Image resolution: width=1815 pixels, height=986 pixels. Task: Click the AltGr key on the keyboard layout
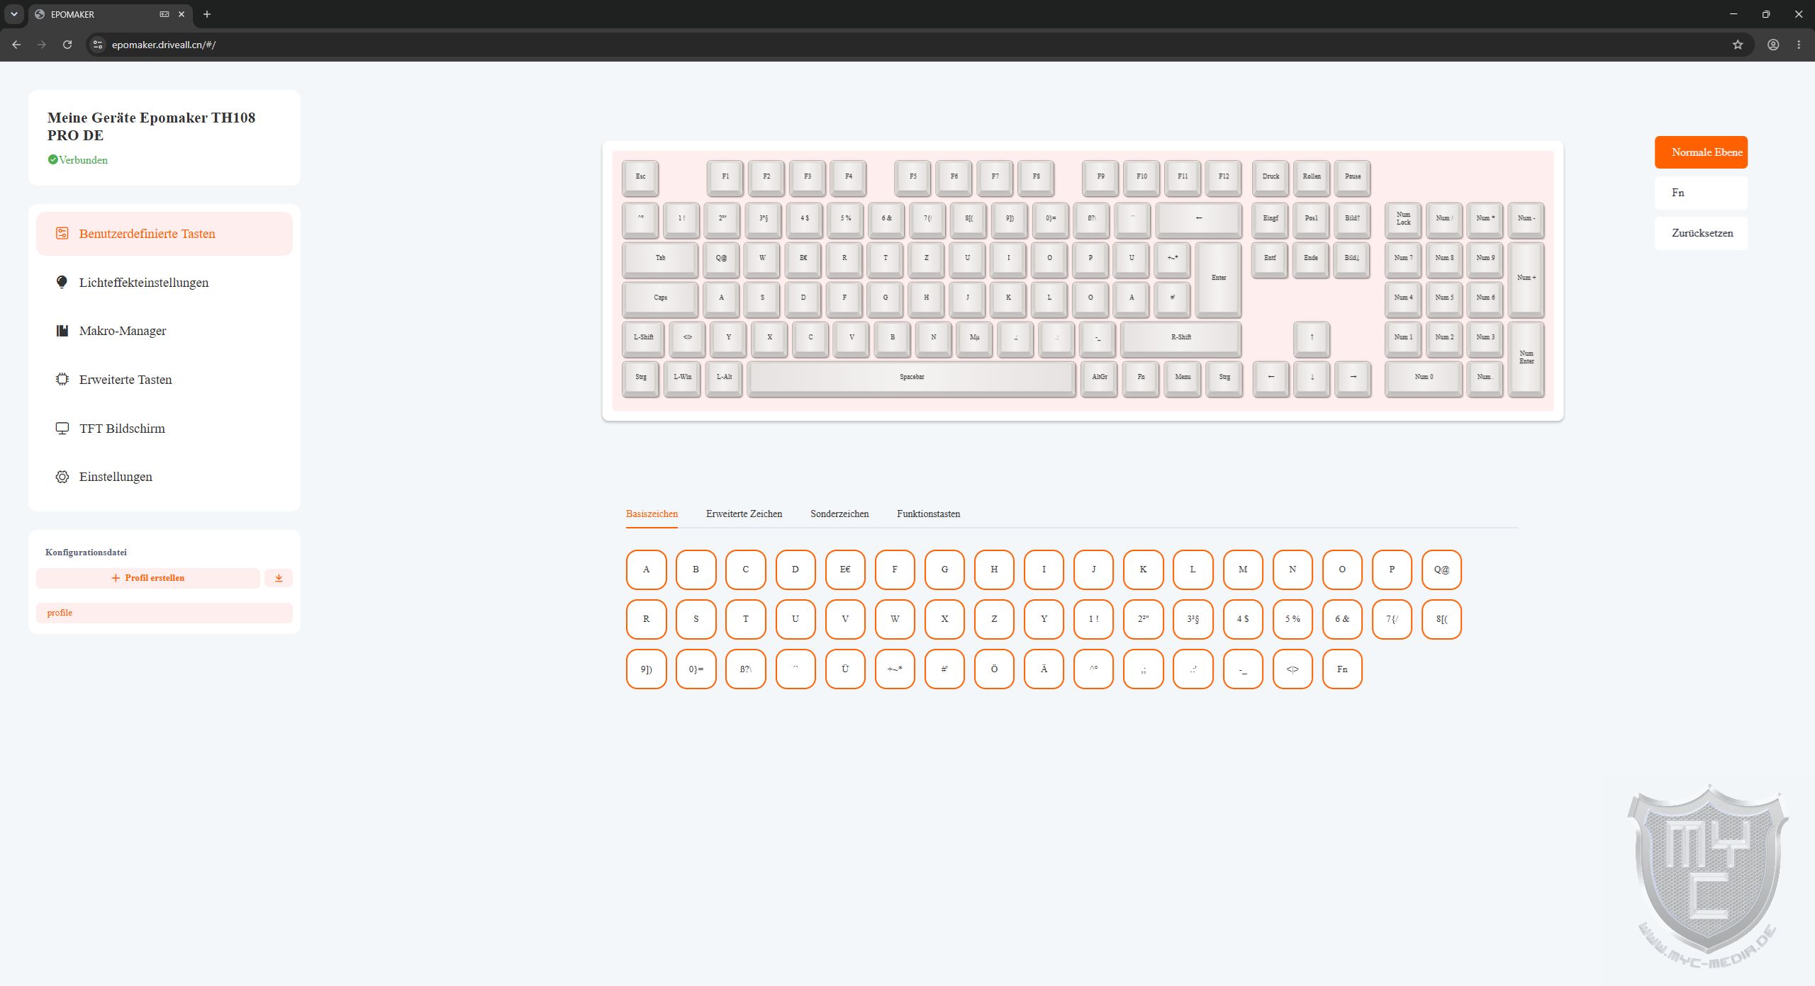1099,378
